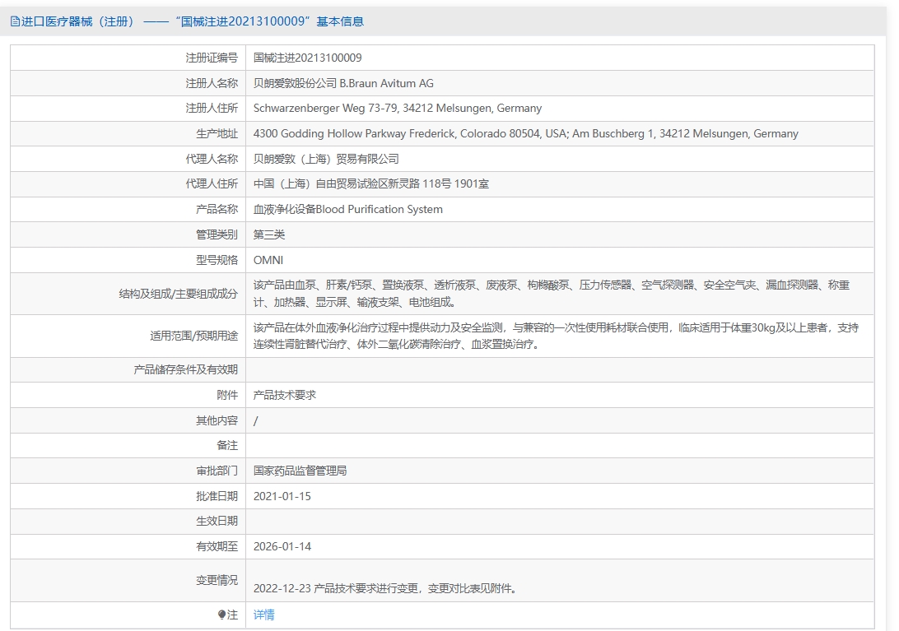Select agent name 贝朗爱敦(上海)贸易有限公司
Screen dimensions: 899x631
click(326, 159)
